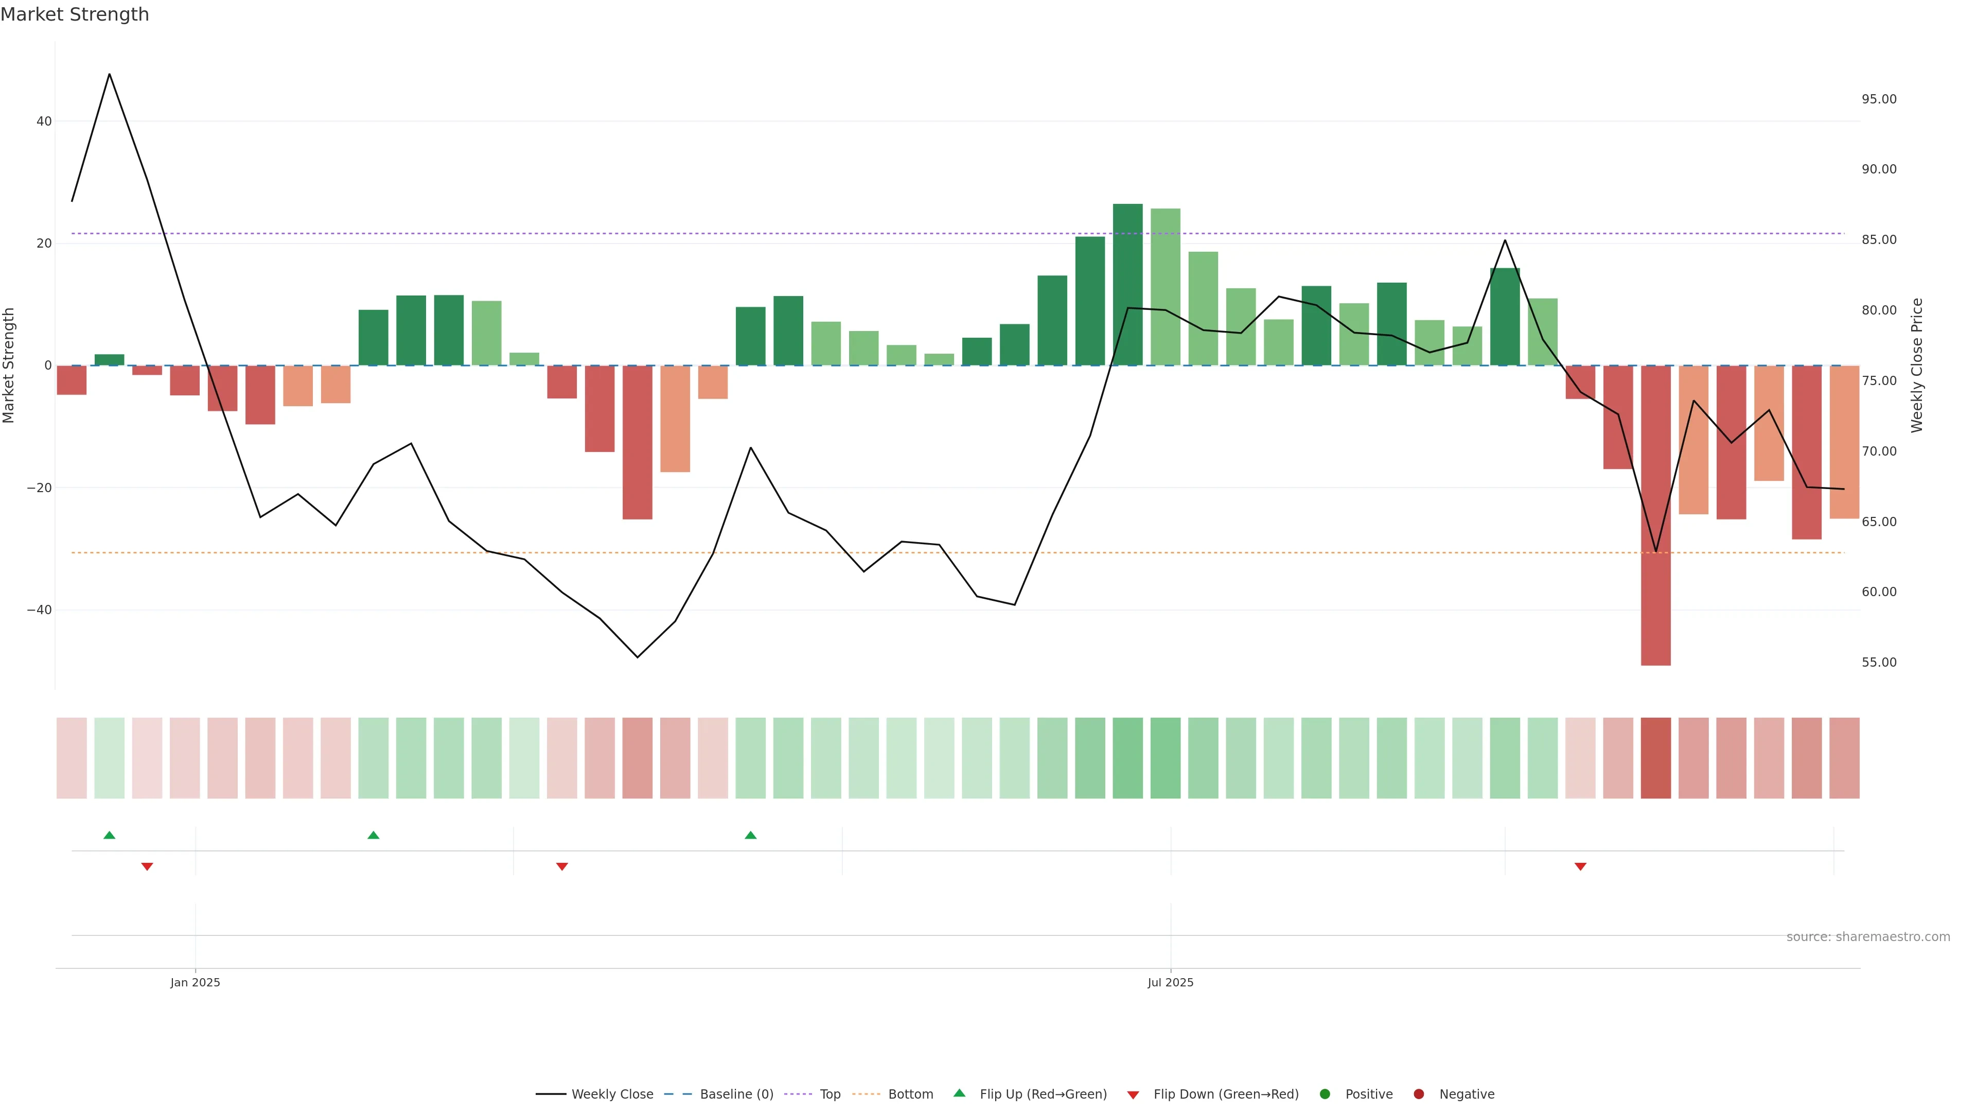Click the purple Top legend line
Screen dimensions: 1976x1112
tap(798, 1093)
